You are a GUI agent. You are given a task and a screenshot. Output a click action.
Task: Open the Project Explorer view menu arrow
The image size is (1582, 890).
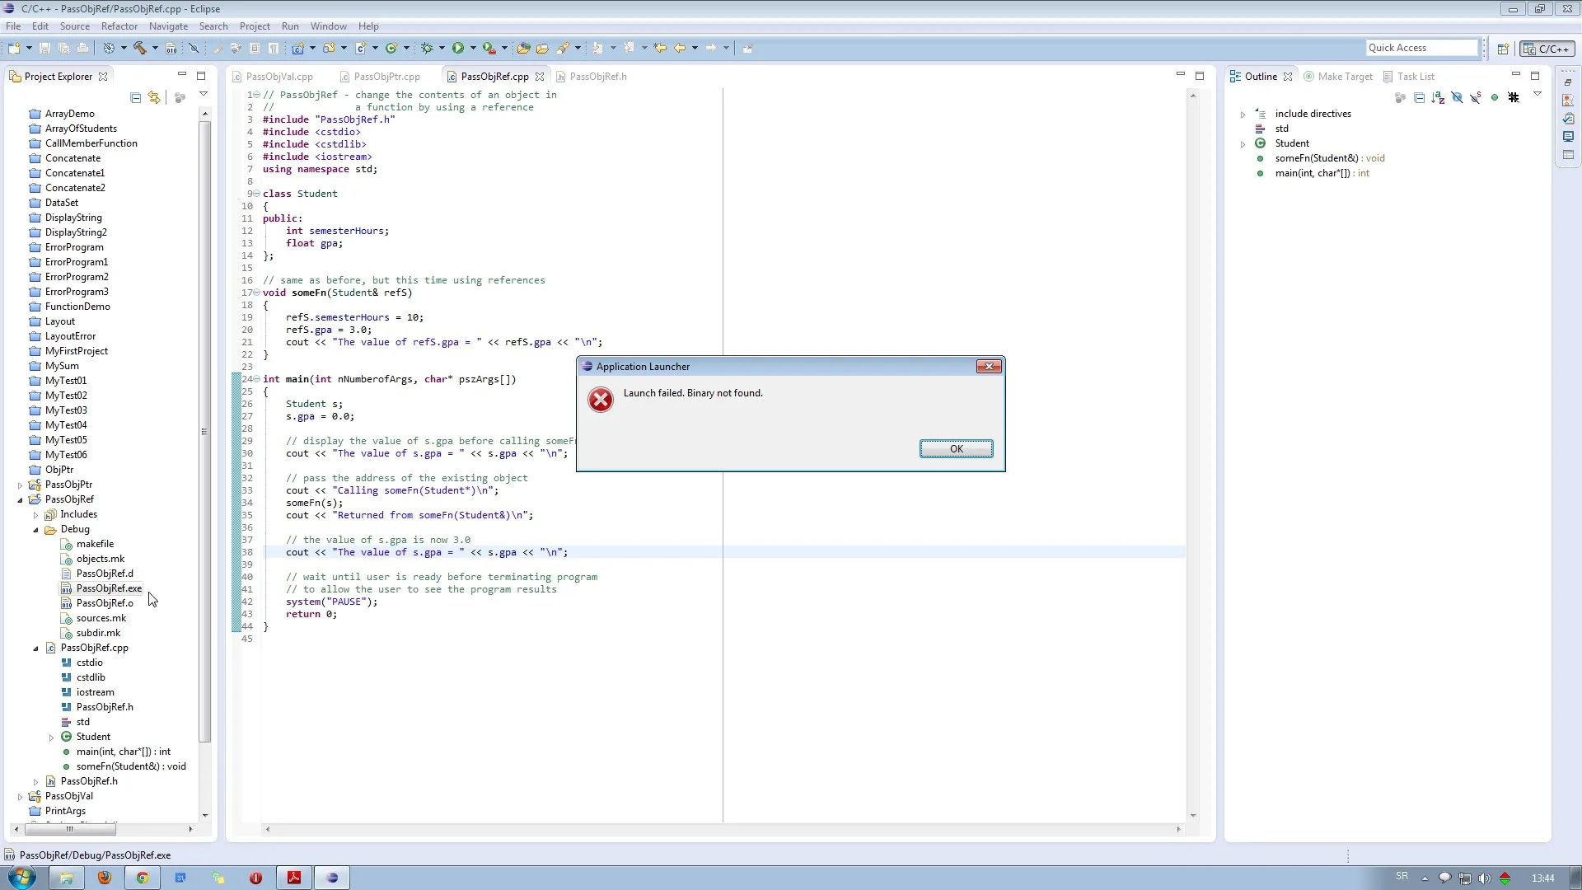(x=204, y=94)
